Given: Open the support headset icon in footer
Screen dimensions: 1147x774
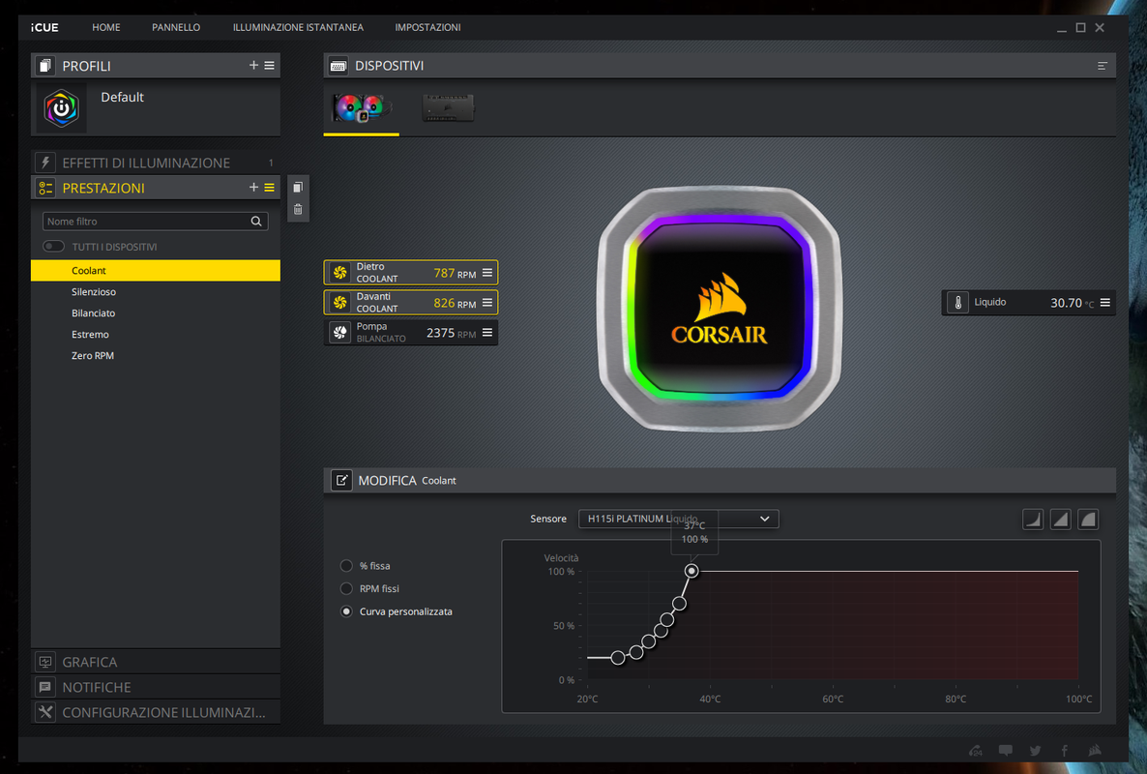Looking at the screenshot, I should click(x=976, y=751).
